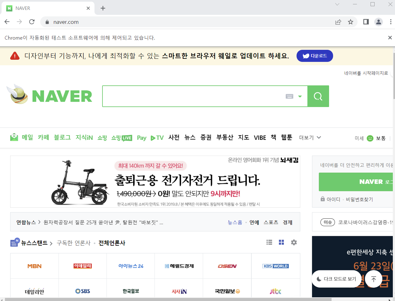
Task: Open the 뉴스 link in service menu
Action: (190, 137)
